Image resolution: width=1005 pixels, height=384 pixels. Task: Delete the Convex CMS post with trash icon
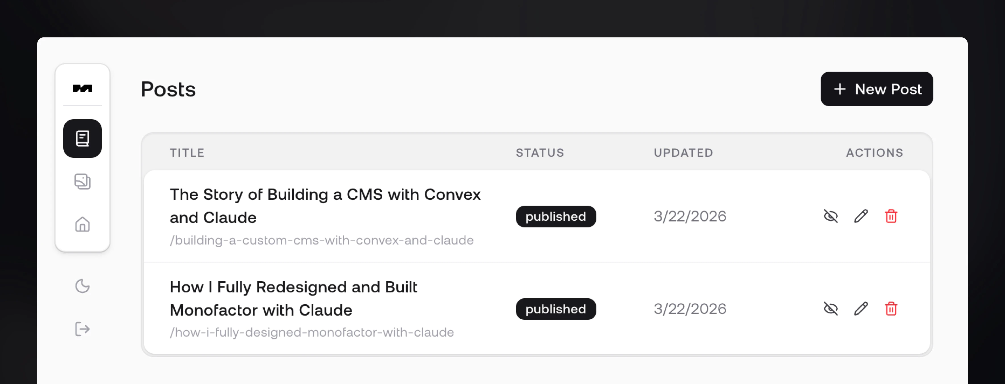pyautogui.click(x=891, y=216)
